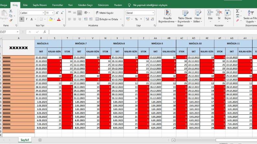Center cell text horizontally

[x=75, y=19]
